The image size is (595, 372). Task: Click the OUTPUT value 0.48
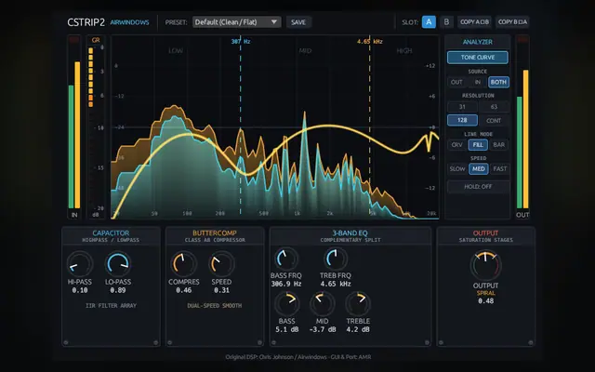click(485, 301)
